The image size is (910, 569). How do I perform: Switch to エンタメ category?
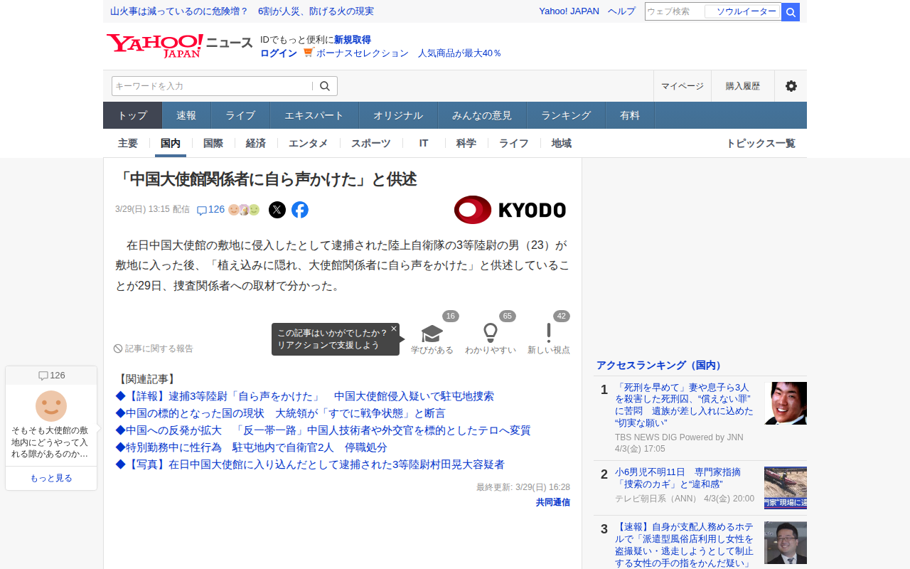[x=309, y=143]
